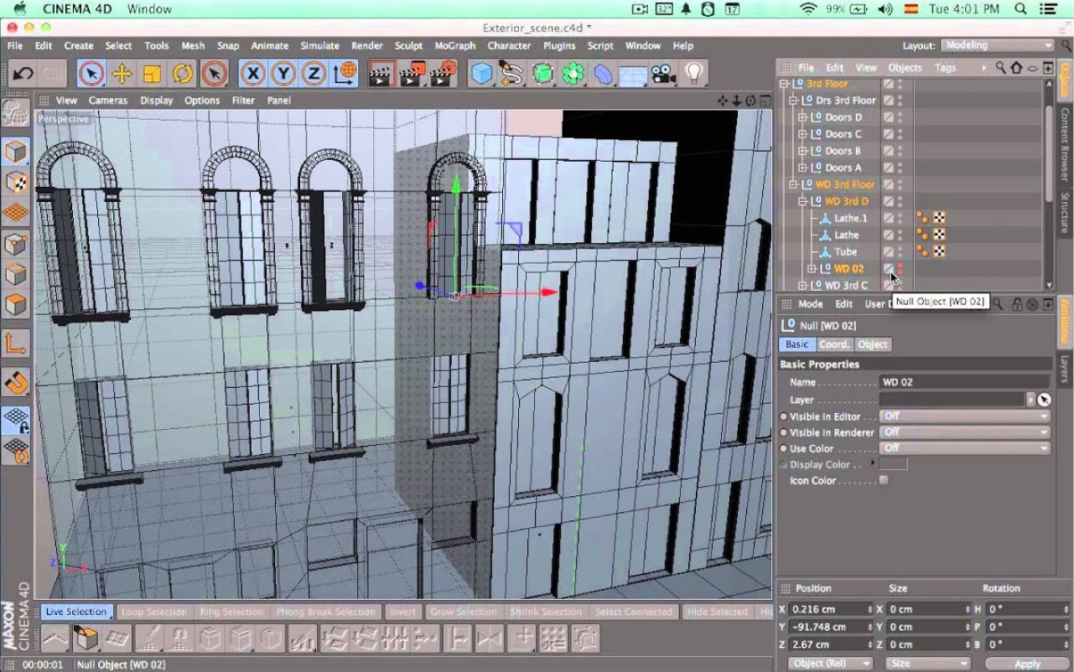
Task: Toggle the X axis lock
Action: (252, 74)
